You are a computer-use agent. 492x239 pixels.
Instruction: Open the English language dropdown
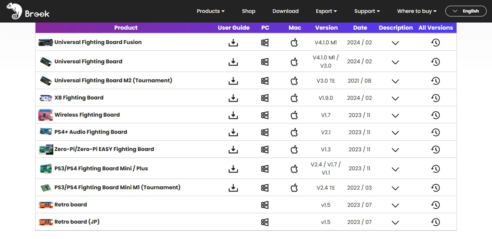pyautogui.click(x=466, y=11)
